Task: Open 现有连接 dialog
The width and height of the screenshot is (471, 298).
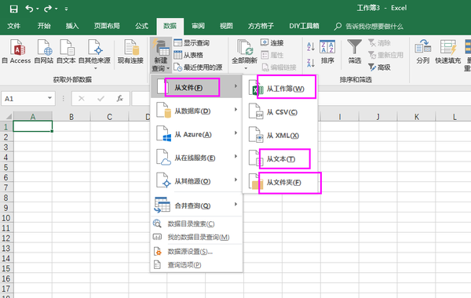Action: tap(130, 51)
